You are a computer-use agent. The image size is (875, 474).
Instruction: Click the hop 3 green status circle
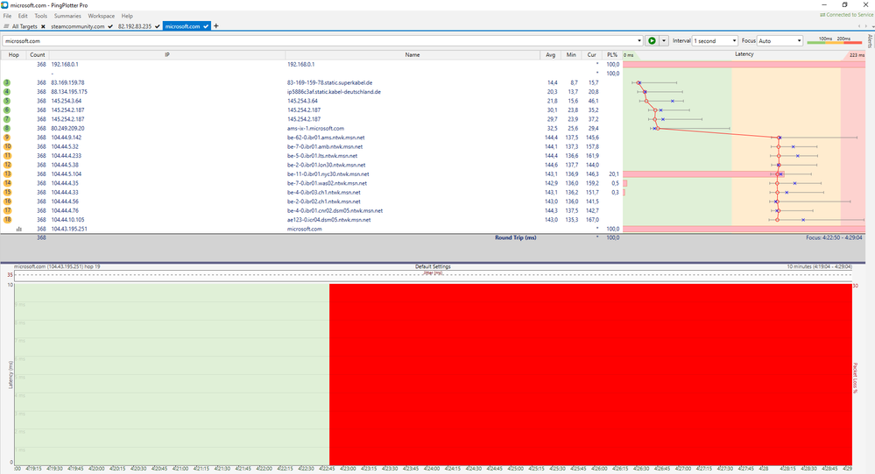[7, 82]
